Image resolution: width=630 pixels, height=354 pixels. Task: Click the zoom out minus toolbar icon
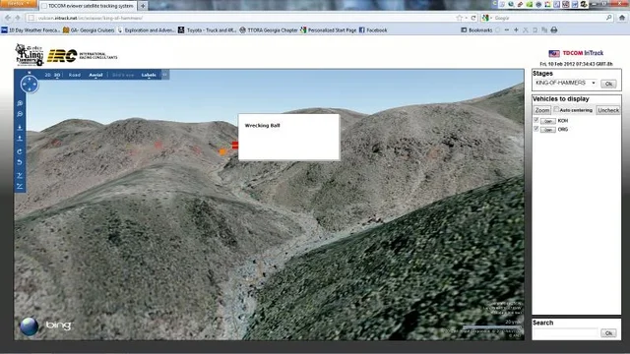(507, 30)
